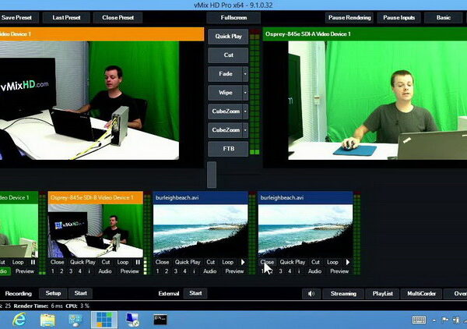Click pause icon on the partially visible green input tile

click(x=33, y=262)
